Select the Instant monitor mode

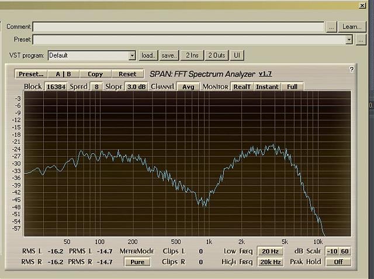[267, 87]
